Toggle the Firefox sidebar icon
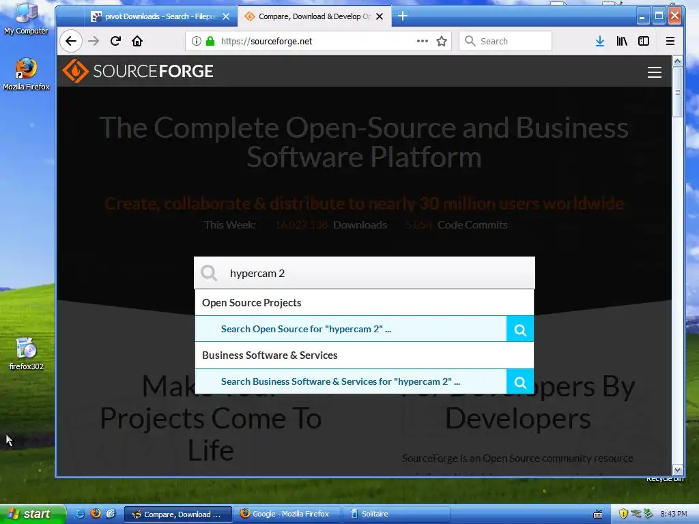699x524 pixels. tap(643, 41)
